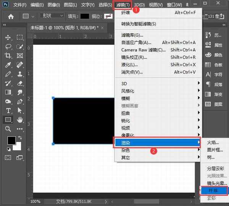The width and height of the screenshot is (229, 206).
Task: Pick the Eyedropper tool
Action: click(8, 65)
